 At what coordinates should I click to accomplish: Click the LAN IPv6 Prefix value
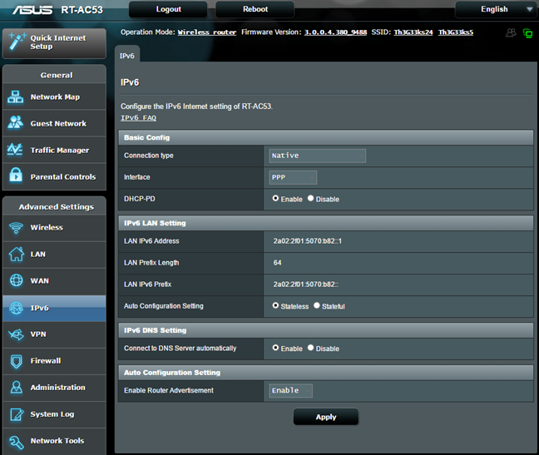(x=305, y=284)
